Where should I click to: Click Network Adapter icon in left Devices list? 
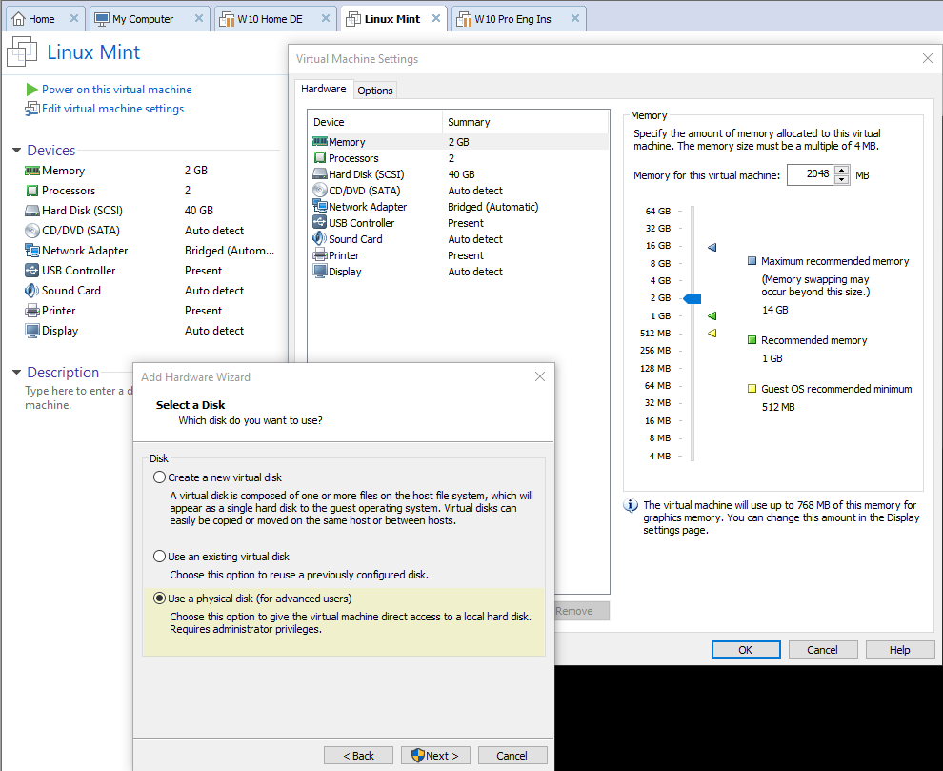31,251
